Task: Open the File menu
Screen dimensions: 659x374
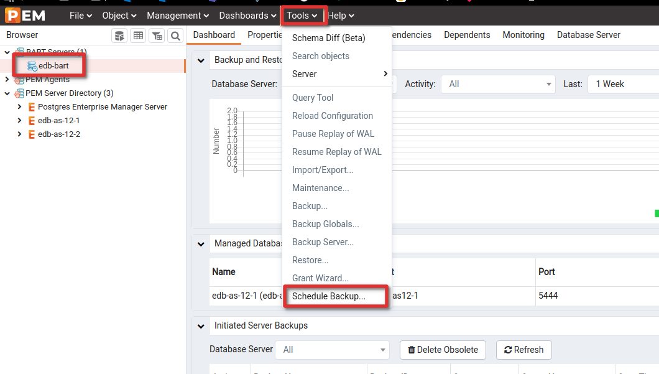Action: pos(81,16)
